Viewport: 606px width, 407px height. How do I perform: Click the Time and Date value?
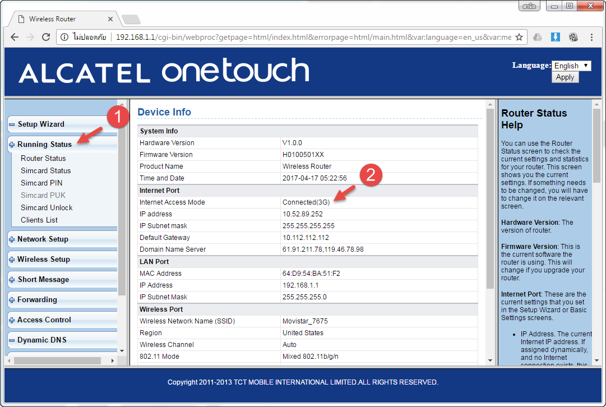314,178
